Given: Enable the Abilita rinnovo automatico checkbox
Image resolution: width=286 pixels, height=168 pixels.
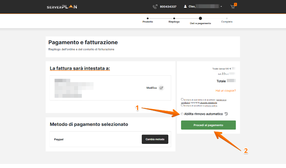Looking at the screenshot, I should click(x=182, y=114).
